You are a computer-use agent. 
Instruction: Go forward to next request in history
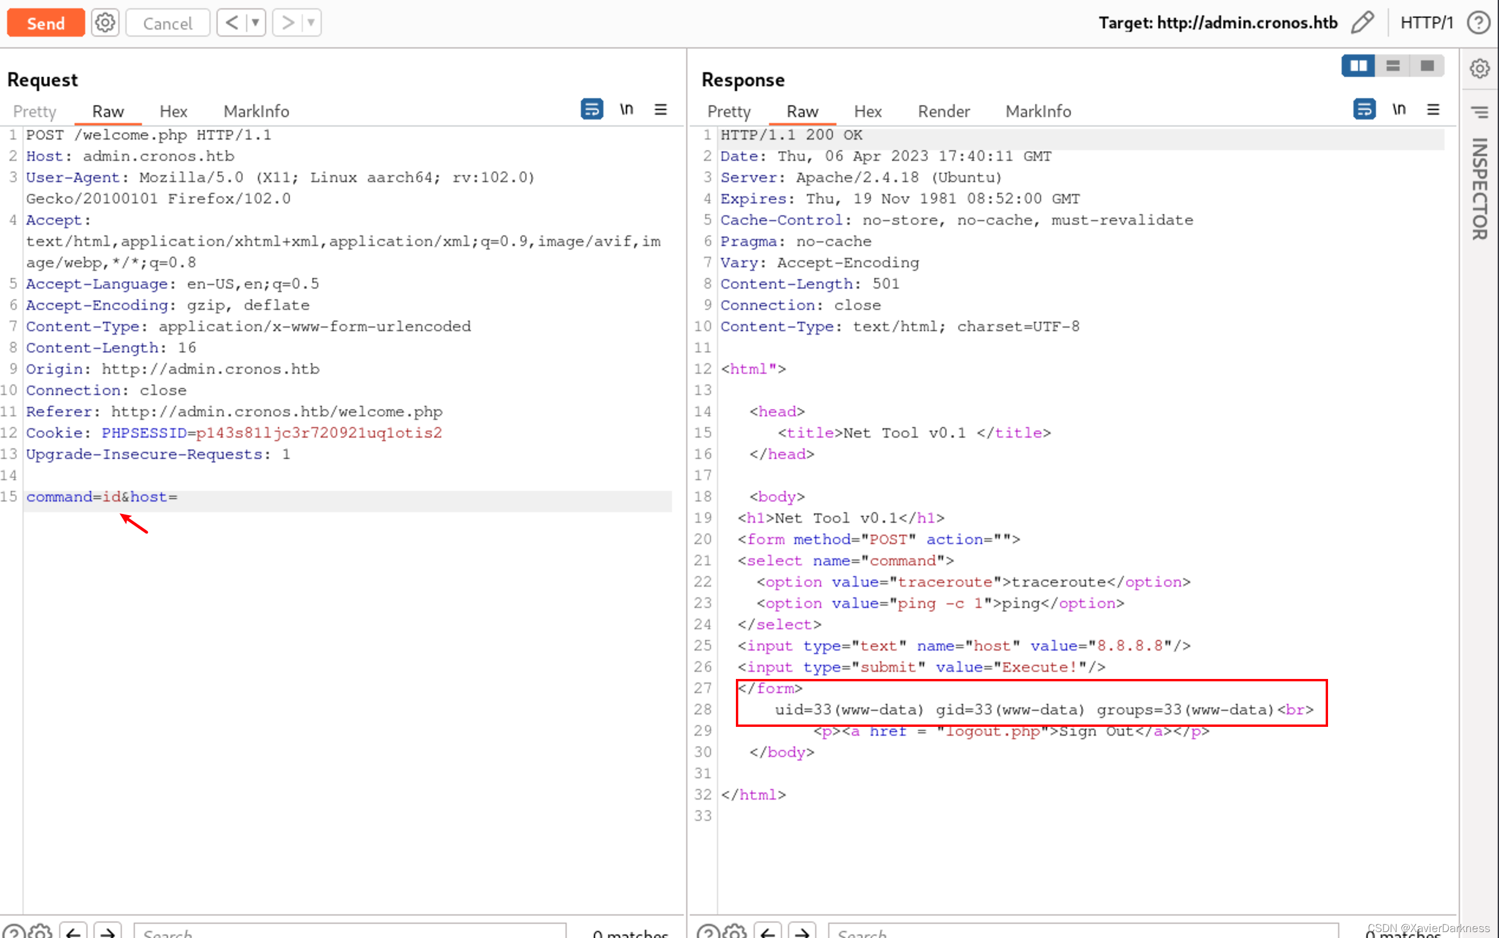pos(287,23)
